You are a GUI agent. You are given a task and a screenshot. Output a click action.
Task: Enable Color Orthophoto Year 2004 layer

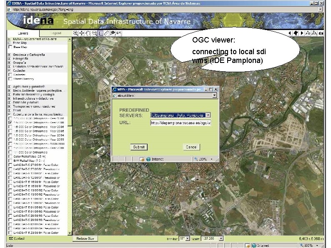click(10, 135)
